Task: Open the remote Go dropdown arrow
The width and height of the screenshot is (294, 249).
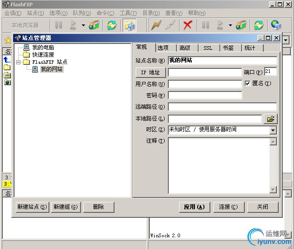Action: 230,25
